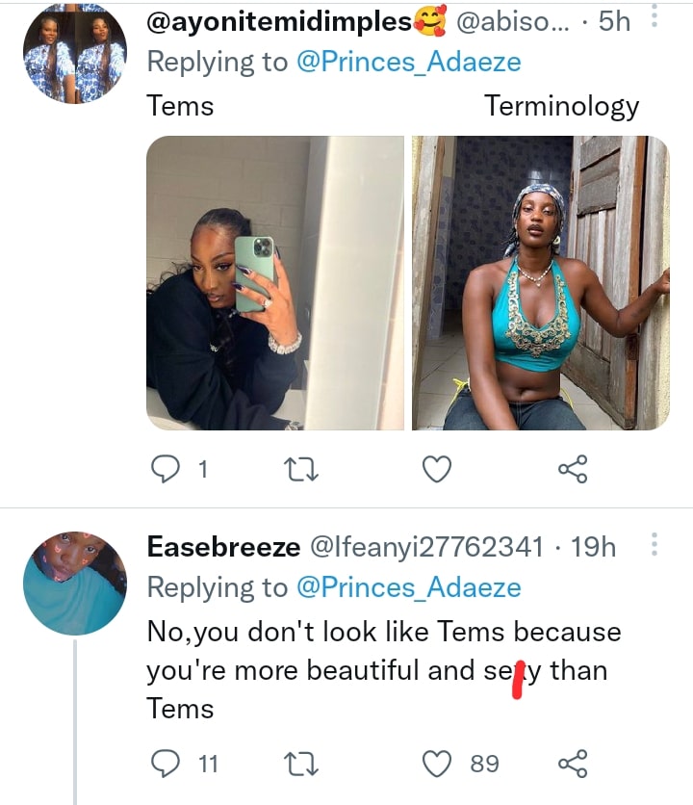The width and height of the screenshot is (693, 805).
Task: Open the right photo with teal top
Action: click(x=540, y=282)
